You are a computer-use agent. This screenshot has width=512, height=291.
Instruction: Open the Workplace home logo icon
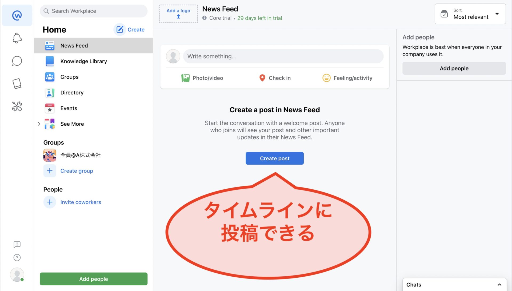tap(17, 15)
